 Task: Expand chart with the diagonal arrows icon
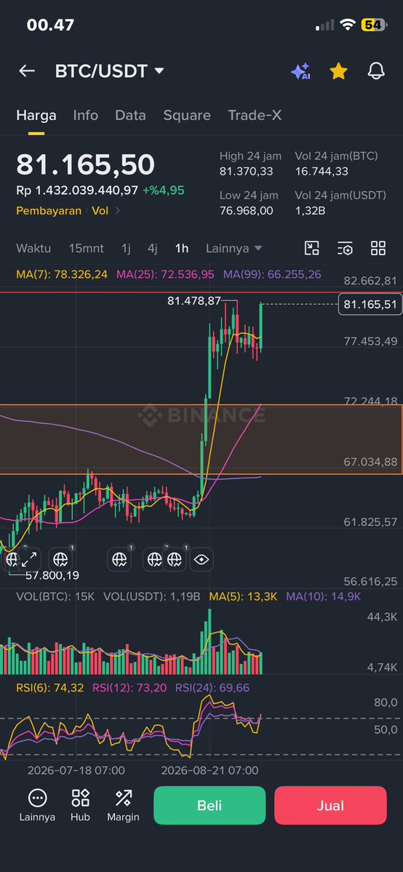[x=29, y=559]
